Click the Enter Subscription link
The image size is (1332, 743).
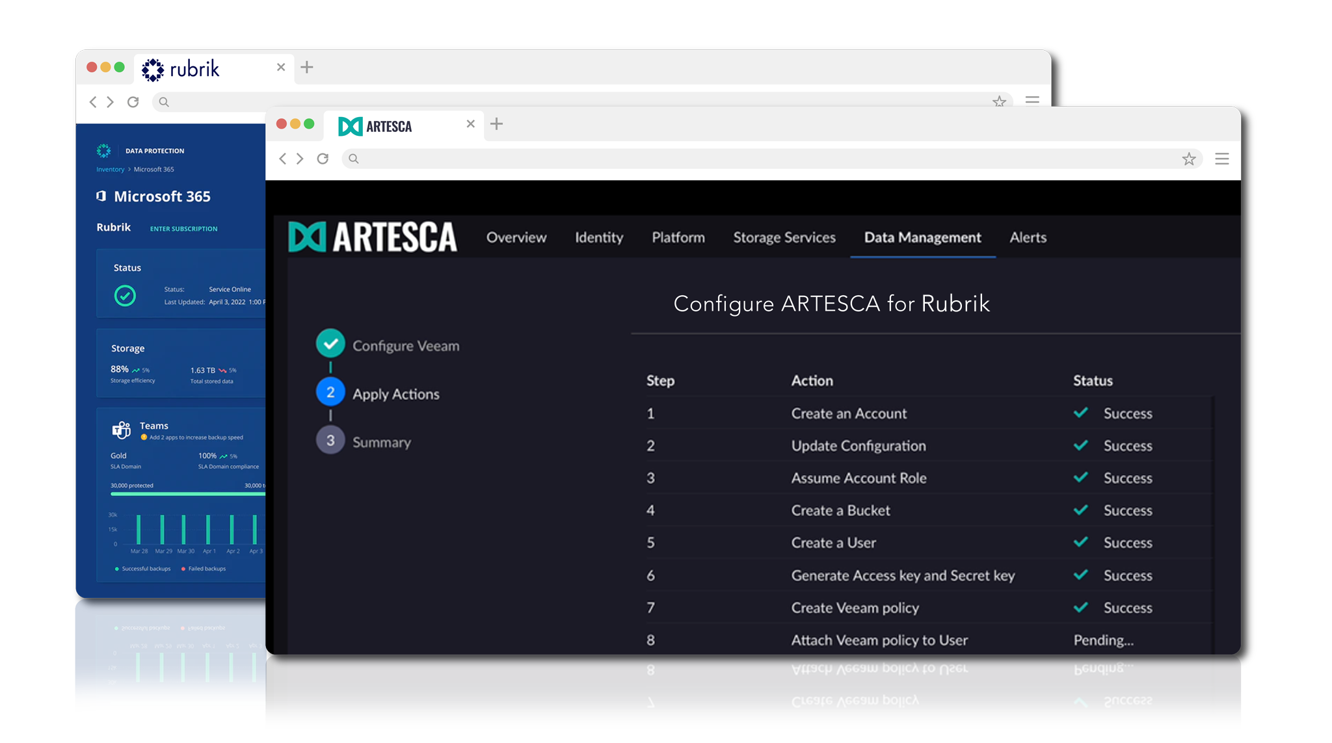(183, 229)
